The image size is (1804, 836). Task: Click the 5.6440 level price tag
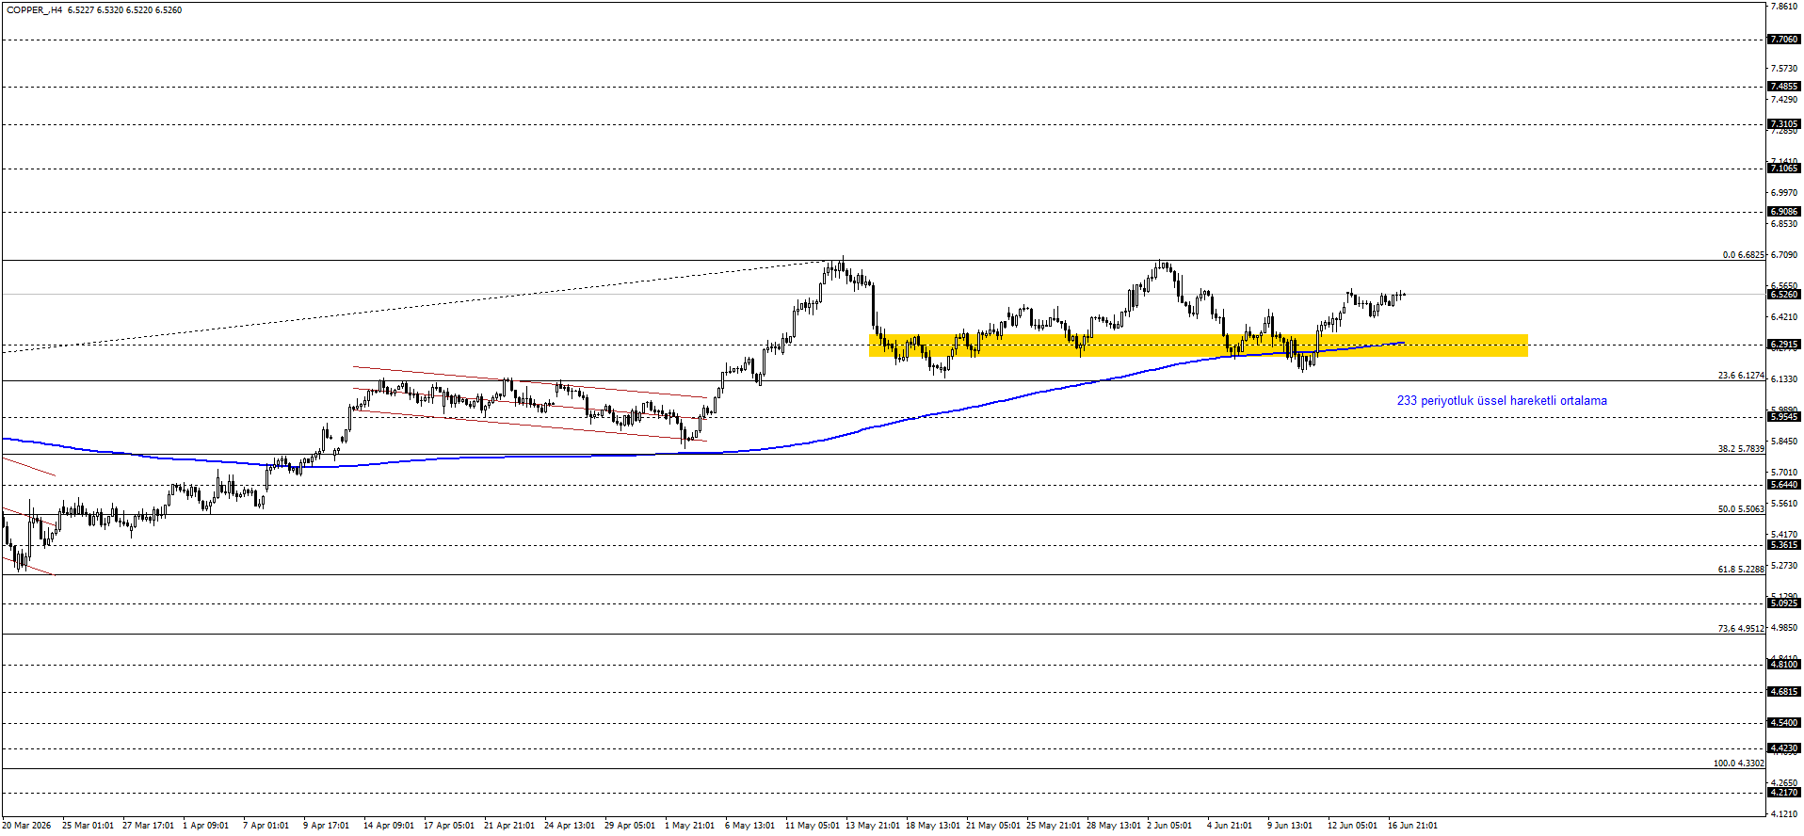pyautogui.click(x=1784, y=485)
